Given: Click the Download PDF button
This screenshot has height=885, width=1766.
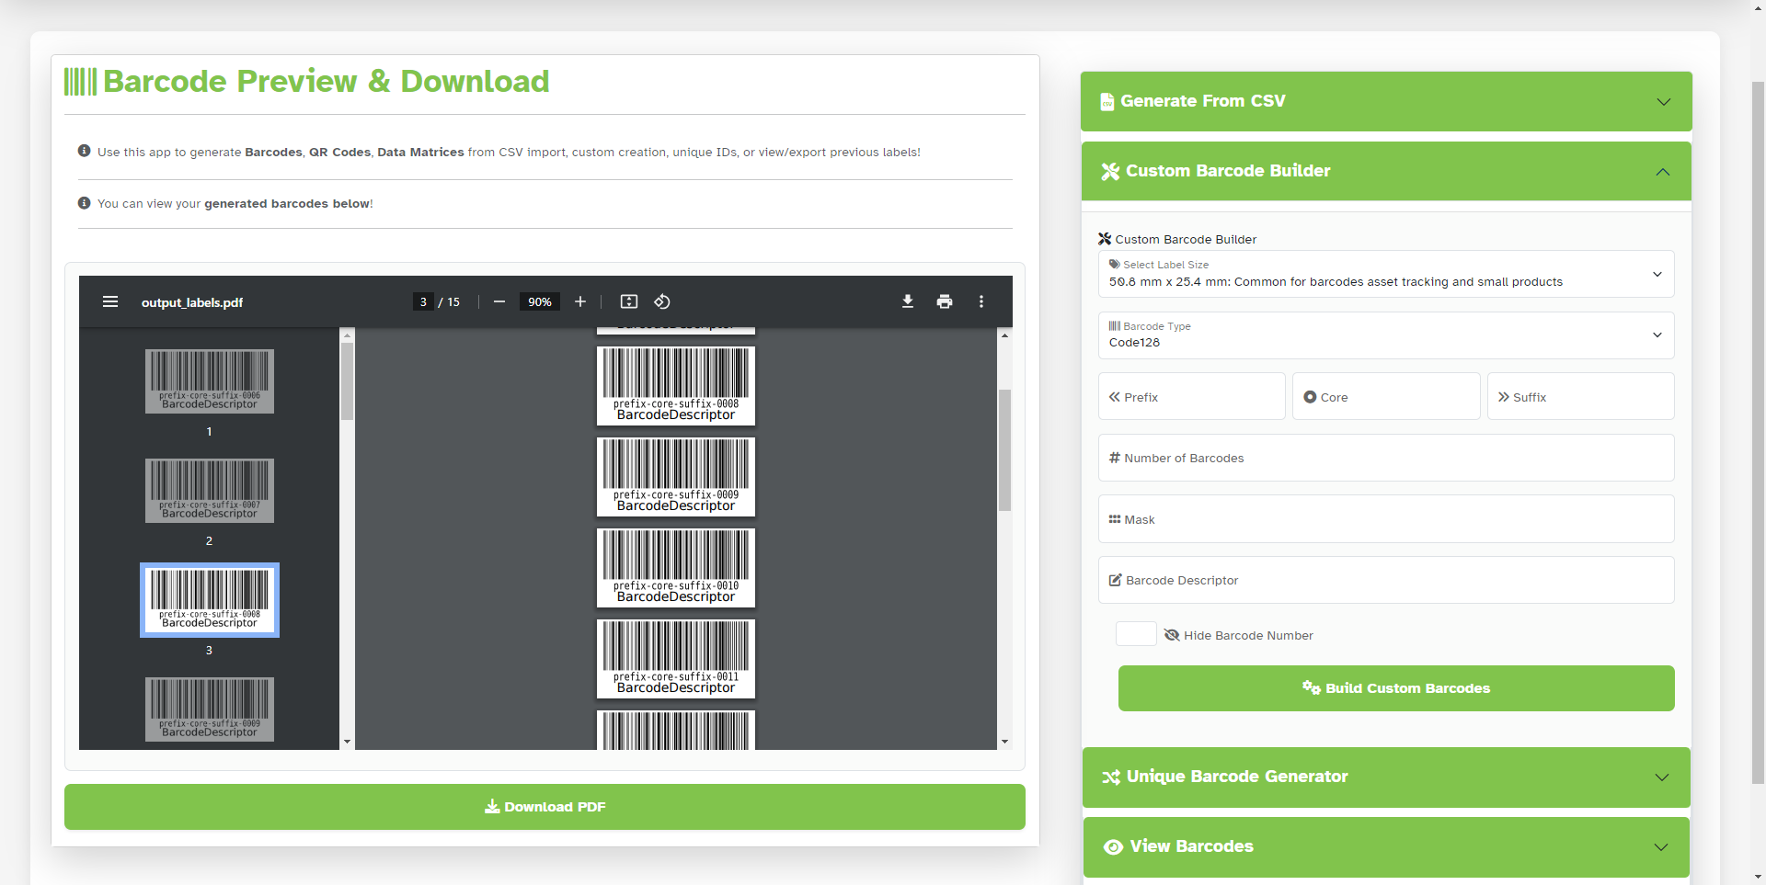Looking at the screenshot, I should pos(545,807).
